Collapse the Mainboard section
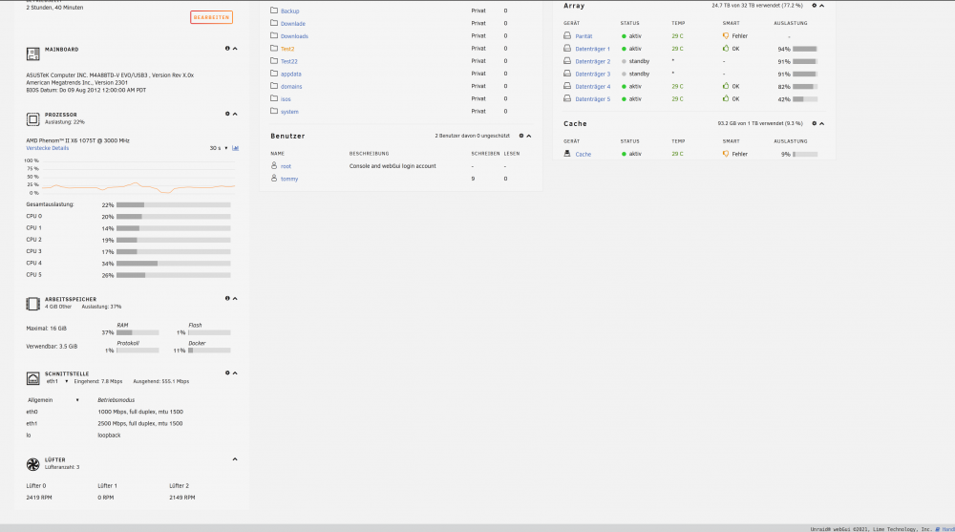The height and width of the screenshot is (532, 955). tap(235, 48)
